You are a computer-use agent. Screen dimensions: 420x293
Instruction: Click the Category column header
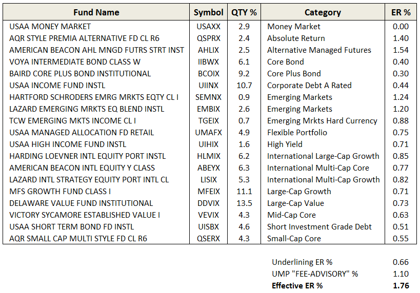[323, 12]
